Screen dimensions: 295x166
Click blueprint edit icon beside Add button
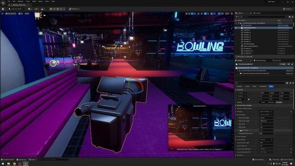[289, 64]
